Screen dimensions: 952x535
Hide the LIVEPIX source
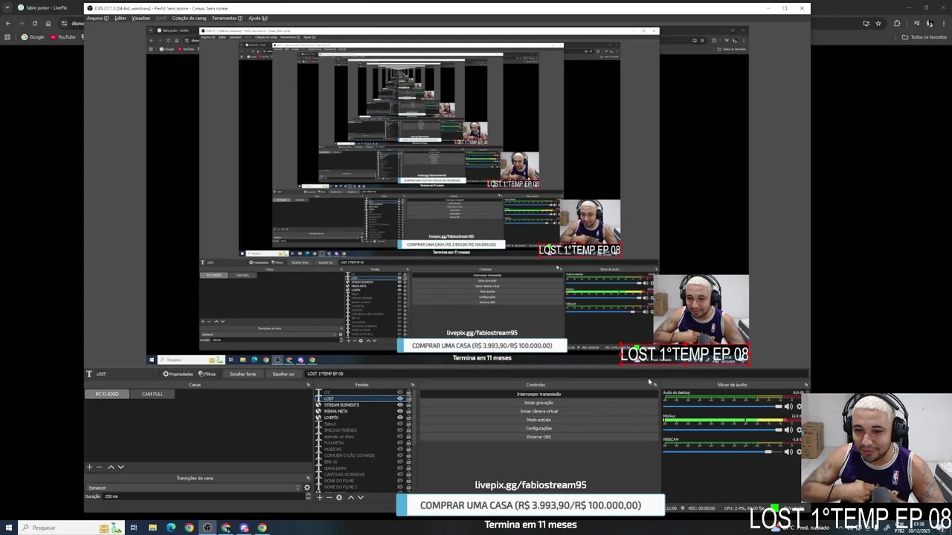[400, 418]
